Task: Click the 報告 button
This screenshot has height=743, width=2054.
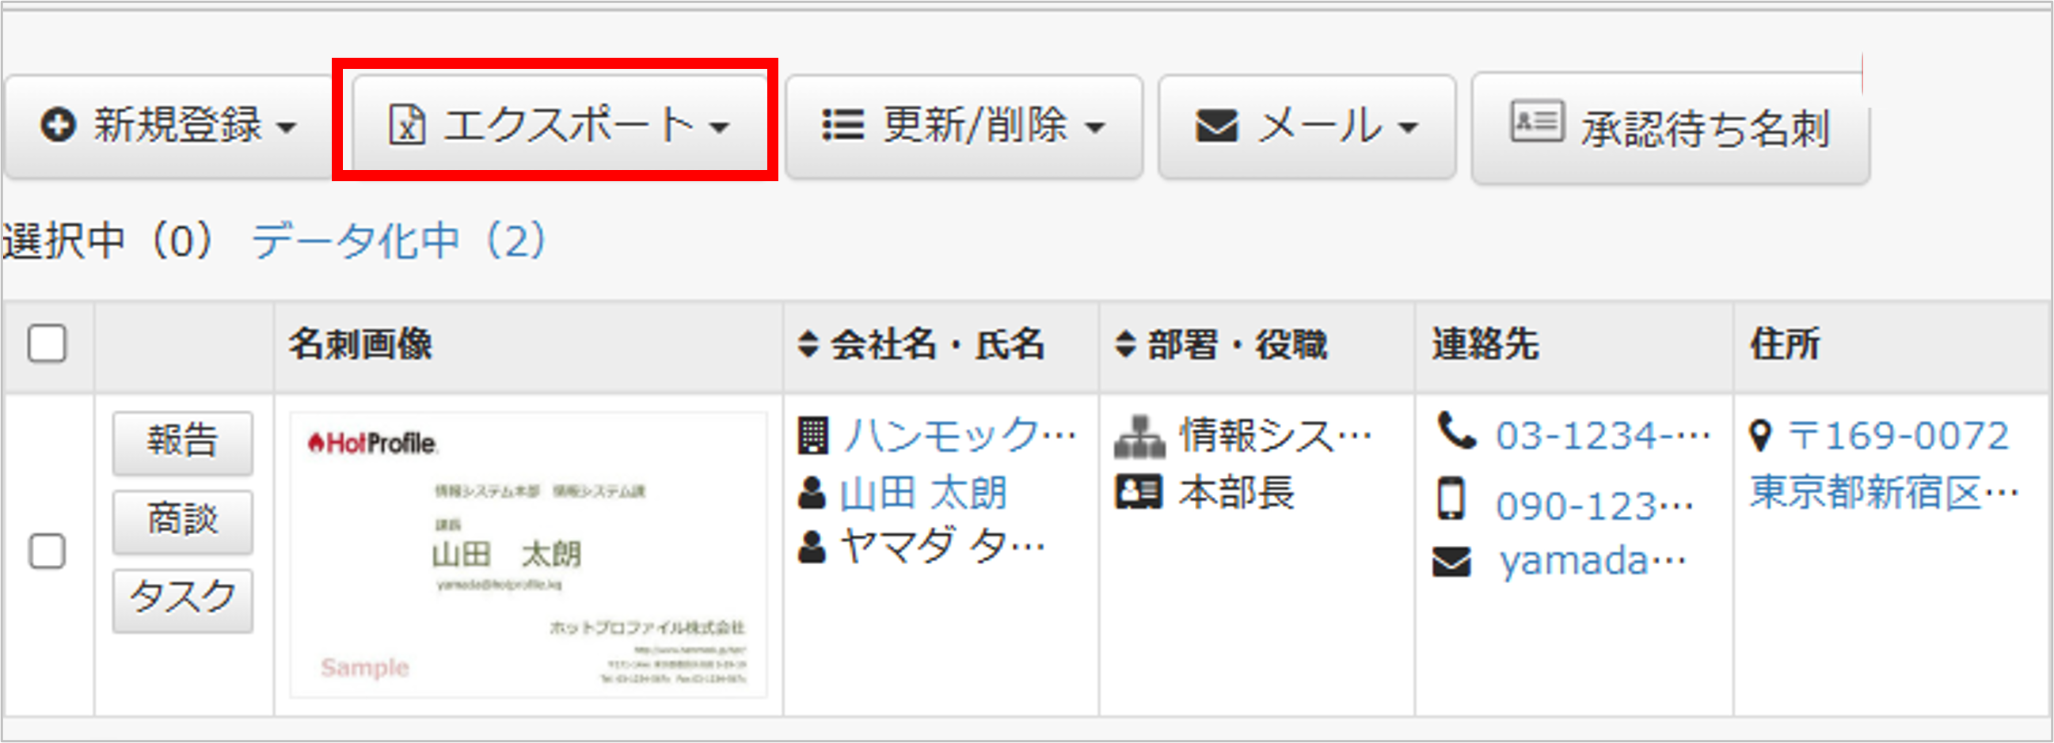Action: click(x=182, y=442)
